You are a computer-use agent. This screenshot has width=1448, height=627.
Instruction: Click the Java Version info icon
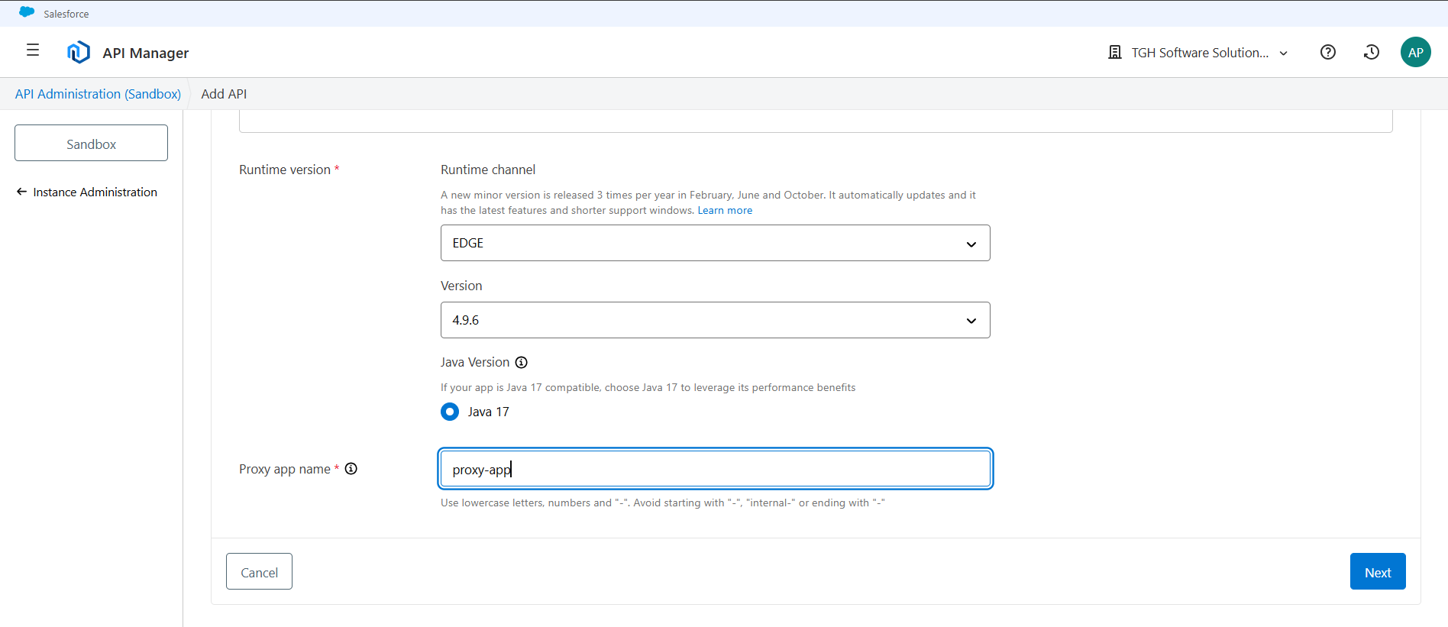522,362
